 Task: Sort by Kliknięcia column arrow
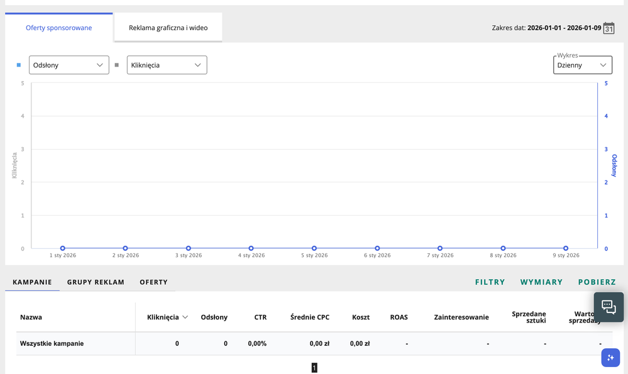click(185, 317)
